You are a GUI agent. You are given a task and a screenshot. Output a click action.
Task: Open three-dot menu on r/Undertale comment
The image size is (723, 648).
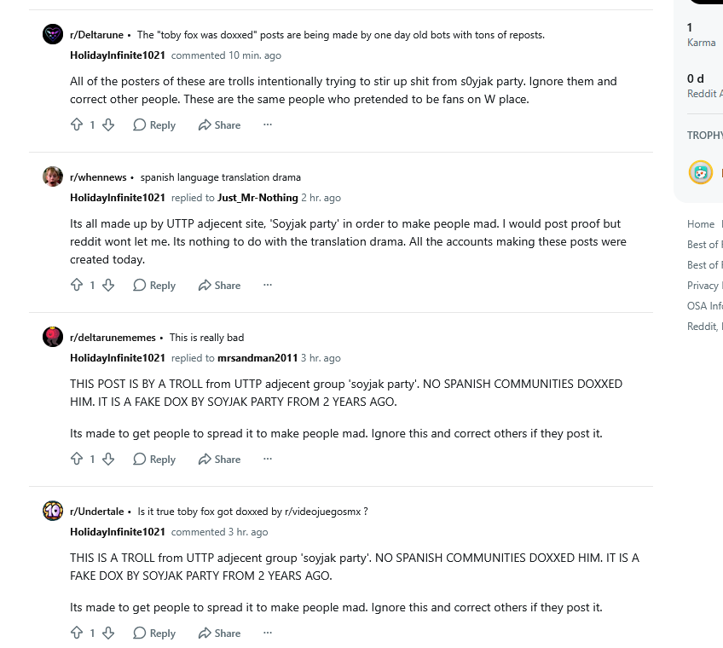click(268, 633)
